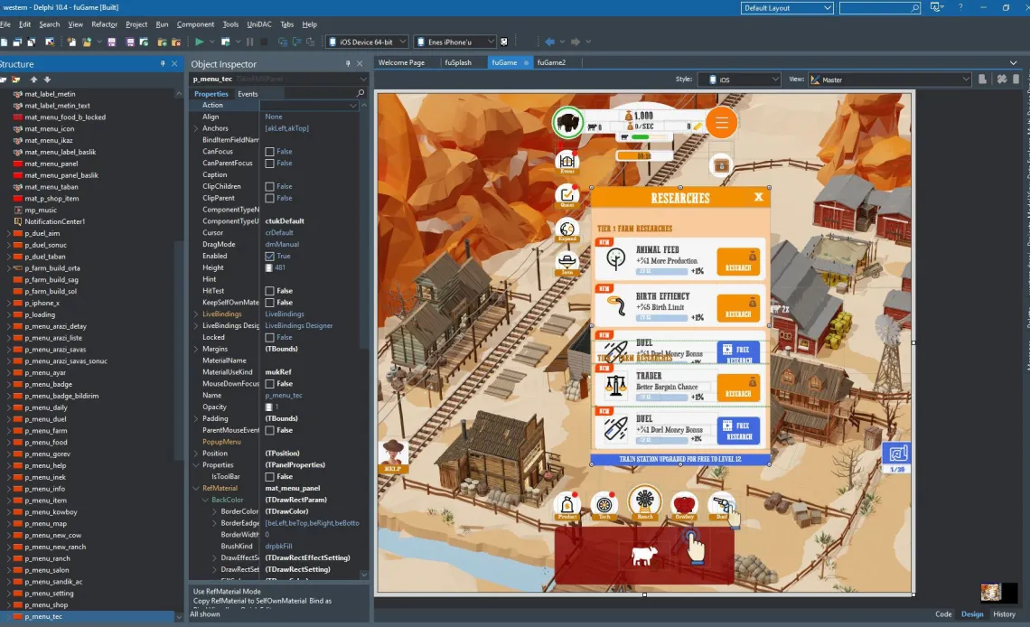Open the Component menu

pyautogui.click(x=195, y=24)
